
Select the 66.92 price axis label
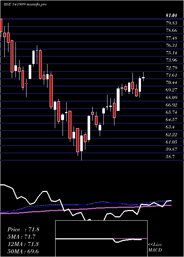tap(171, 105)
